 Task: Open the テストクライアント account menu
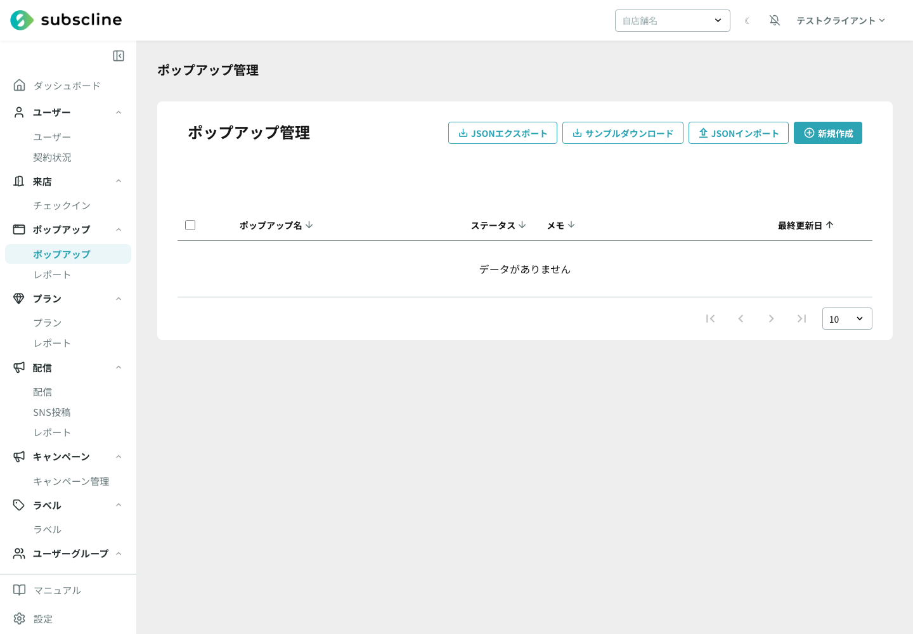841,21
